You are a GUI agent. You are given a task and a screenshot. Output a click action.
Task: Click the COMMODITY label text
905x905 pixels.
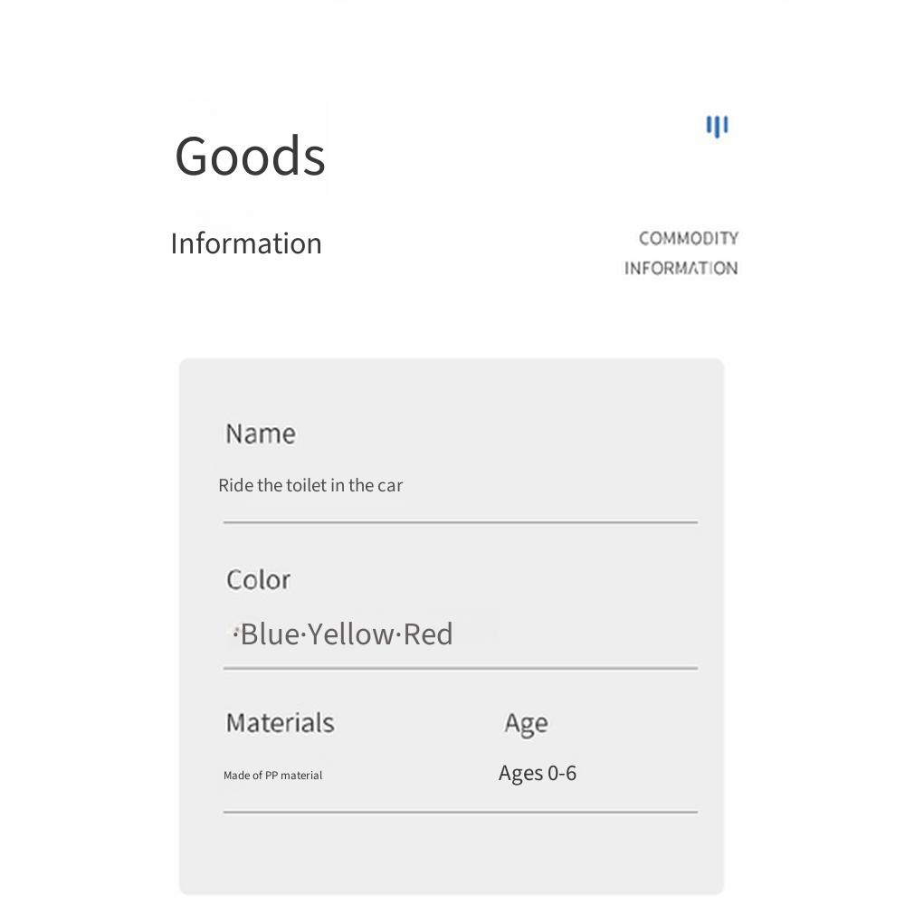tap(689, 238)
